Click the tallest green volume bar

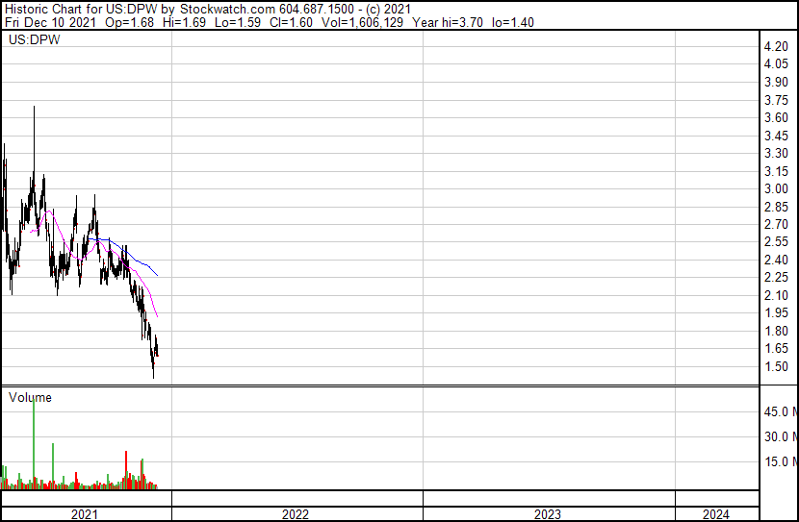(35, 442)
